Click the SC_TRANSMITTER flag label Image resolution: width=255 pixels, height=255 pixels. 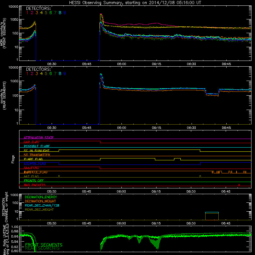(37, 155)
